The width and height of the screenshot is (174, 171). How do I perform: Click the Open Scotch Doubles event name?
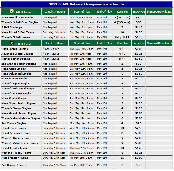[14, 49]
